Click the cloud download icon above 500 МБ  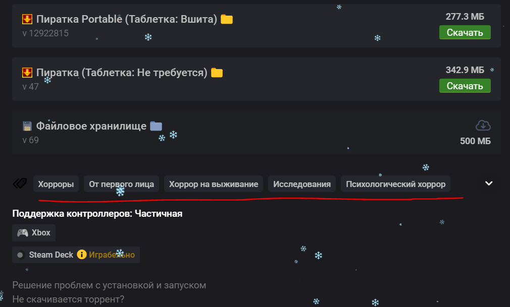pyautogui.click(x=483, y=125)
